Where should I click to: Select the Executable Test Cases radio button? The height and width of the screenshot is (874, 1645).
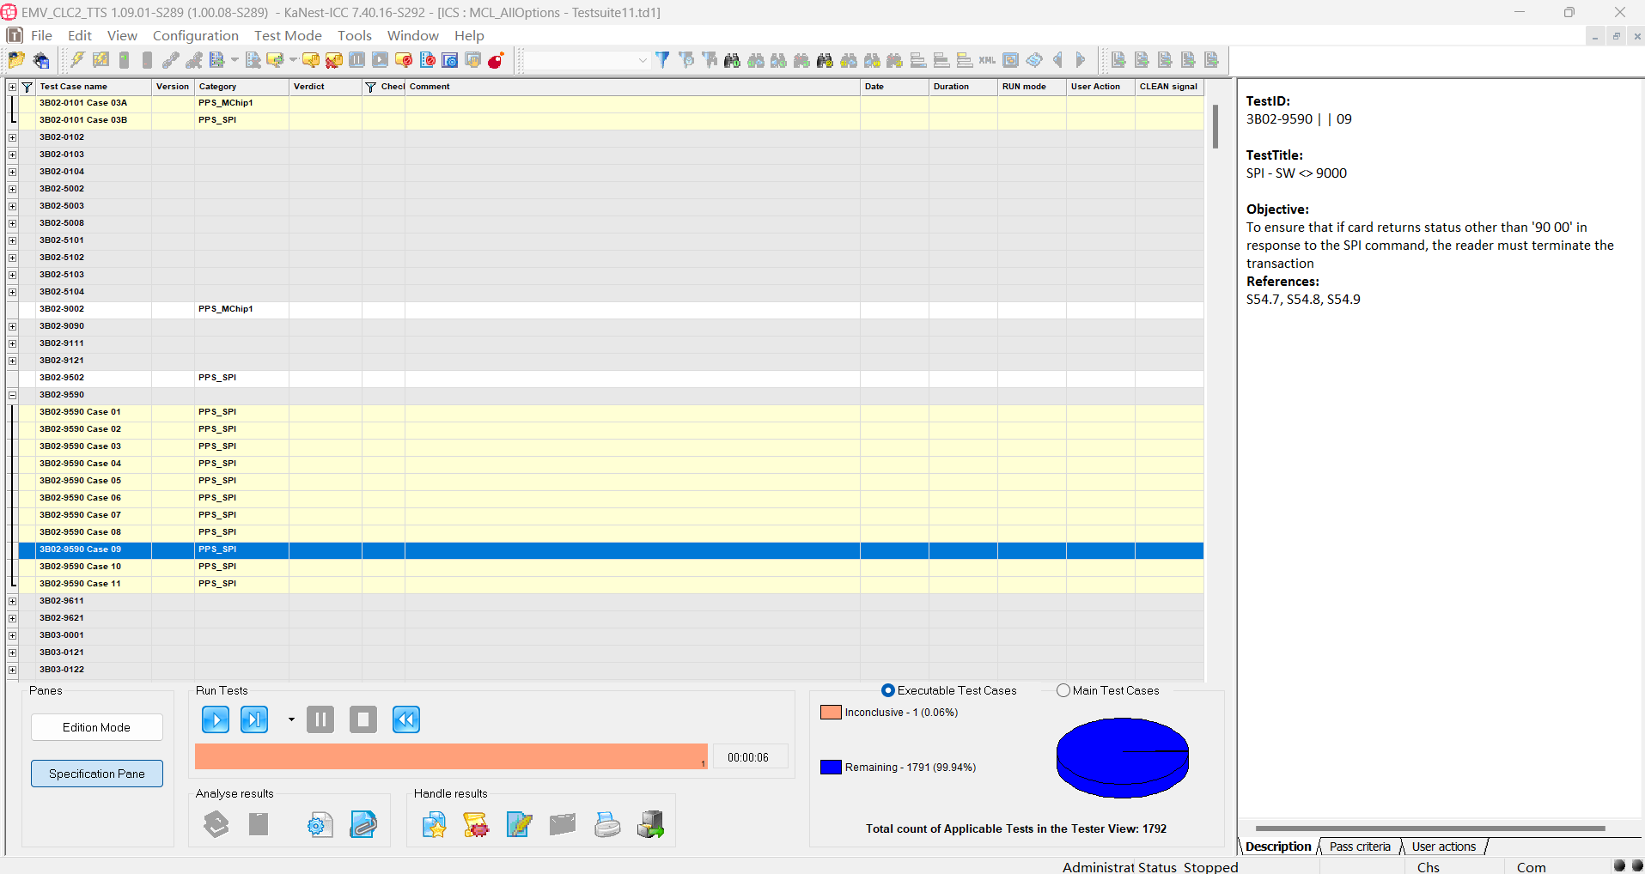888,690
